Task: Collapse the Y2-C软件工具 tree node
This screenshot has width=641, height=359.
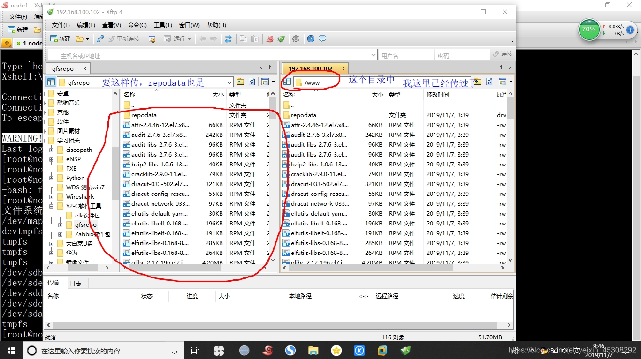Action: pos(52,206)
